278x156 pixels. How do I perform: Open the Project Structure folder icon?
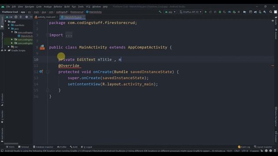[245, 12]
